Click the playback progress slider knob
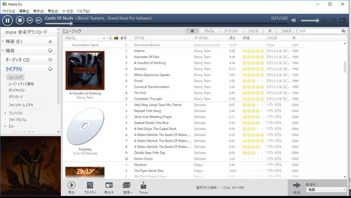Image resolution: width=351 pixels, height=198 pixels. point(71,24)
